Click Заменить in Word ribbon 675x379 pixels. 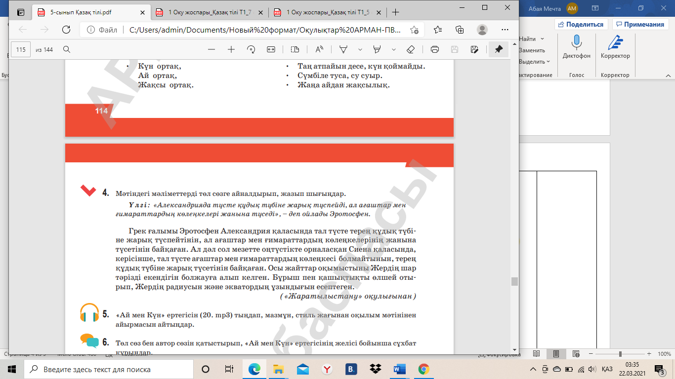(x=532, y=50)
